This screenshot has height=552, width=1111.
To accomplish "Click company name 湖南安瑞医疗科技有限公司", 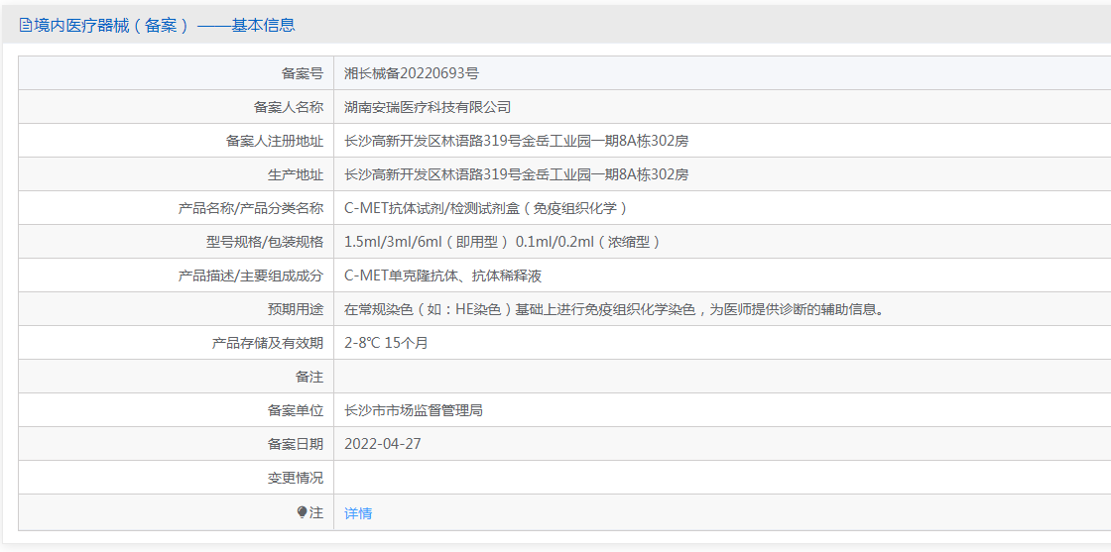I will click(428, 107).
